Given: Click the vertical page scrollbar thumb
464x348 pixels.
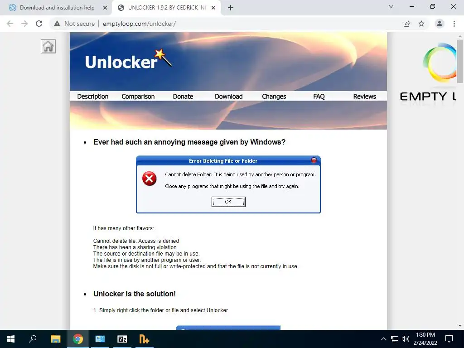Looking at the screenshot, I should (460, 61).
